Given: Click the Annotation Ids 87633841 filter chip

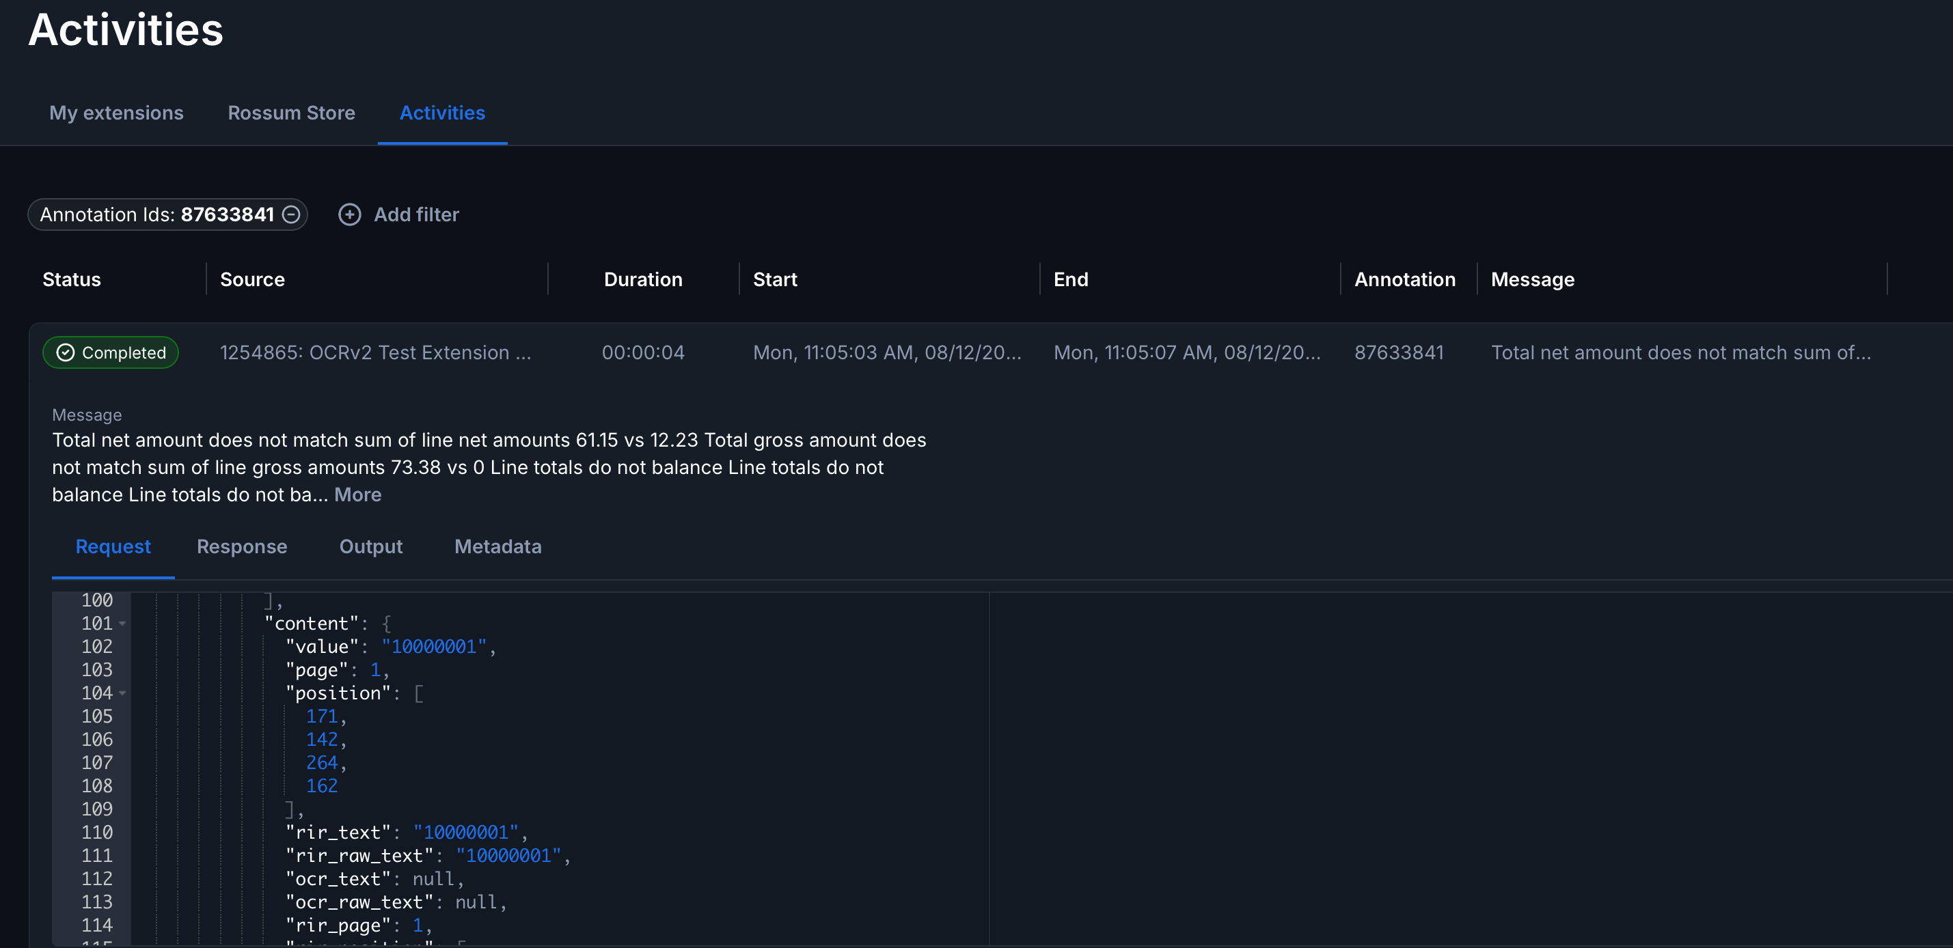Looking at the screenshot, I should tap(157, 214).
